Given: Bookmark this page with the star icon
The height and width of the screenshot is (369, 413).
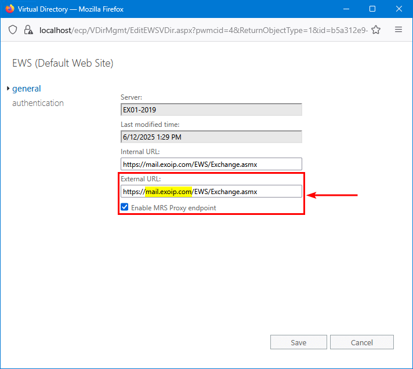Looking at the screenshot, I should click(376, 30).
